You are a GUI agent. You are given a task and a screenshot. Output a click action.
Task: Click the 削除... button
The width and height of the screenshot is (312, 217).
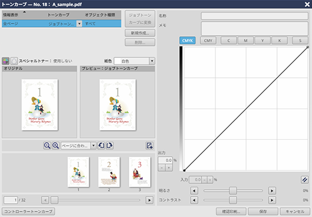tap(140, 42)
